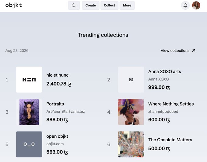The height and width of the screenshot is (162, 207).
Task: Click the 563.00 tez volume
Action: pyautogui.click(x=57, y=152)
